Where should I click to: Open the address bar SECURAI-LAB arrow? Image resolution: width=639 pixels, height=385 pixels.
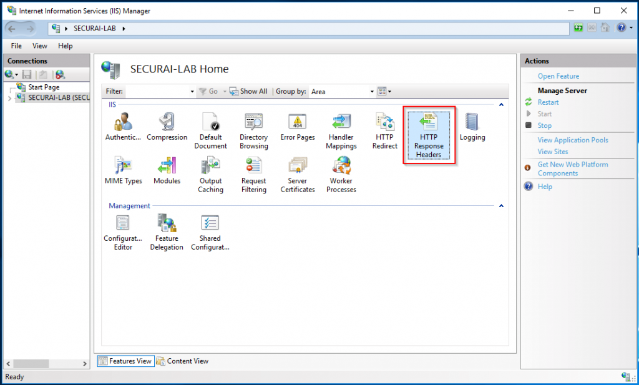[124, 29]
